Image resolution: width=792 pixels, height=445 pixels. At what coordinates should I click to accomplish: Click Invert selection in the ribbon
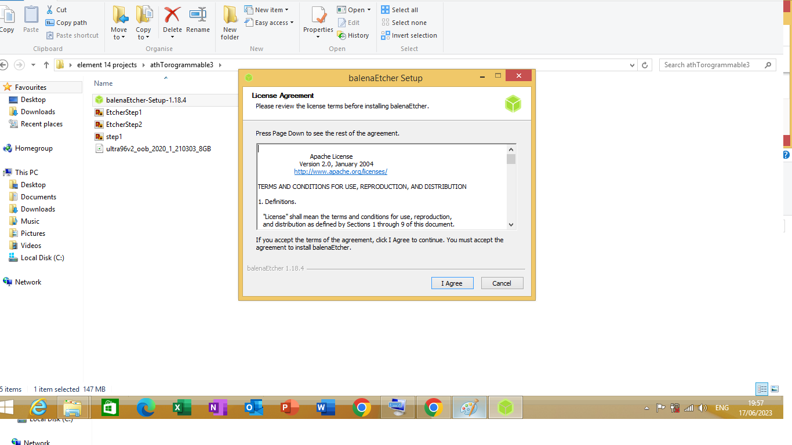(x=409, y=35)
